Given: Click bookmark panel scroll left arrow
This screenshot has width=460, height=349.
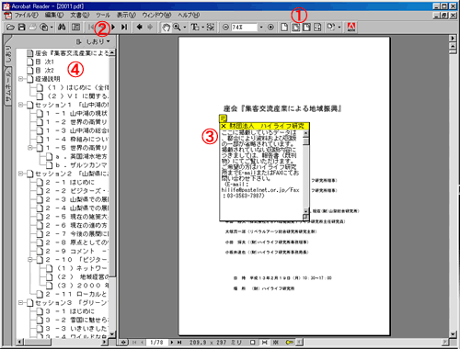Looking at the screenshot, I should [x=20, y=342].
